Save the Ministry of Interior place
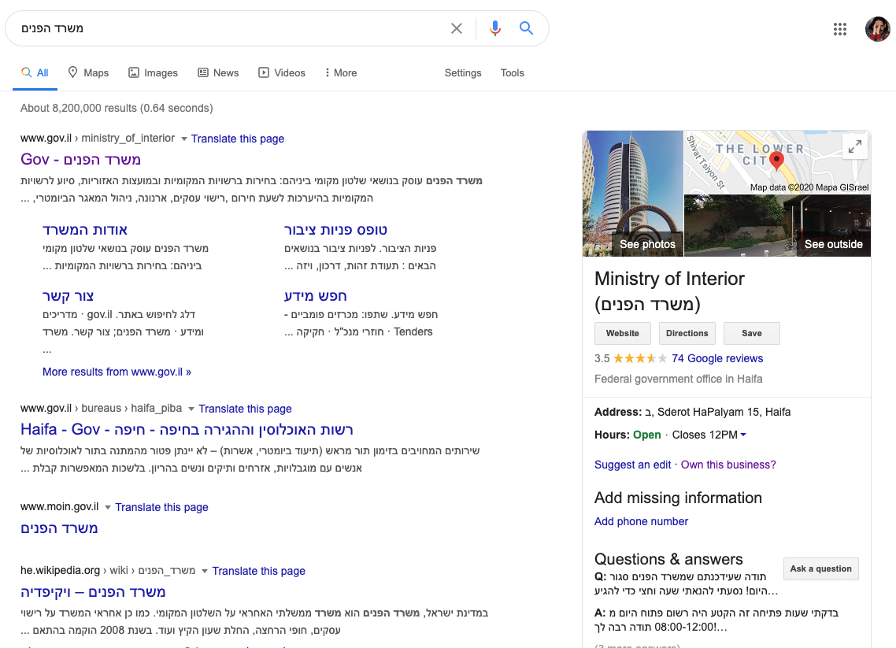Image resolution: width=896 pixels, height=648 pixels. 751,334
